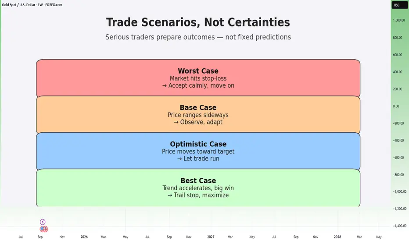409x241 pixels.
Task: Click the US flag economic event icon
Action: tap(43, 229)
